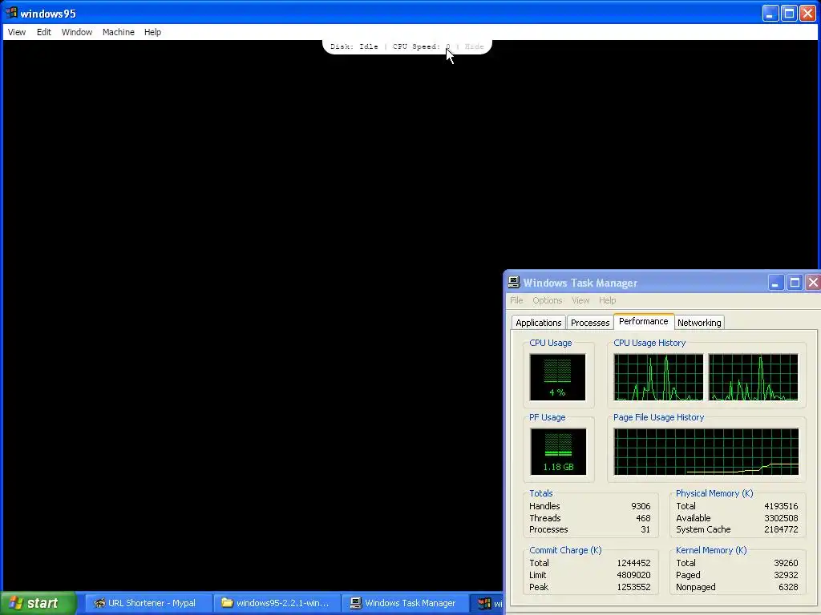Click the CPU Usage History label
The image size is (821, 615).
[x=649, y=343]
